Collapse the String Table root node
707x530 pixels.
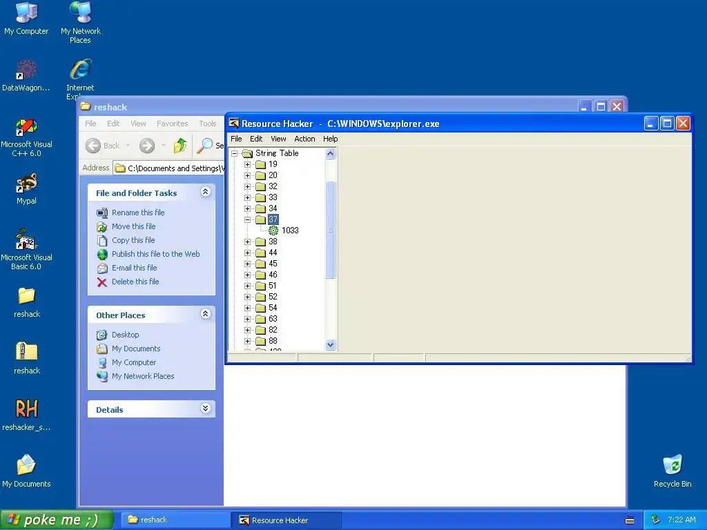tap(235, 154)
